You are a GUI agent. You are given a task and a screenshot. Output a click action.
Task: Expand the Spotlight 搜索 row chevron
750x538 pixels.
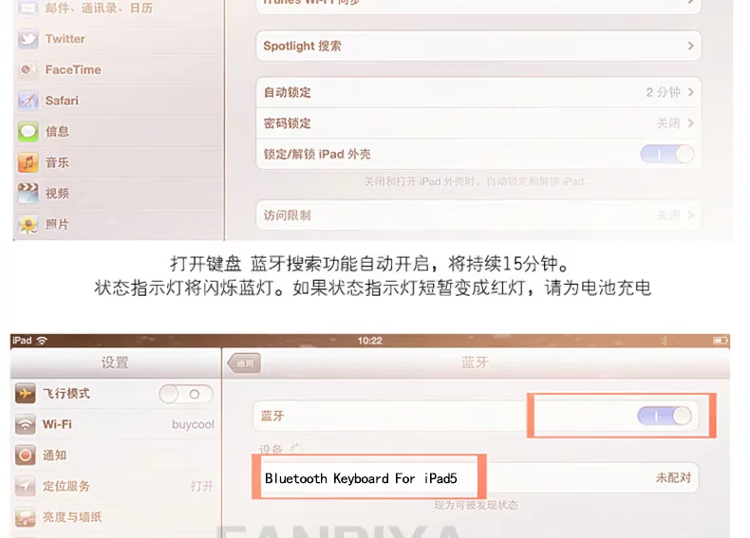[690, 46]
